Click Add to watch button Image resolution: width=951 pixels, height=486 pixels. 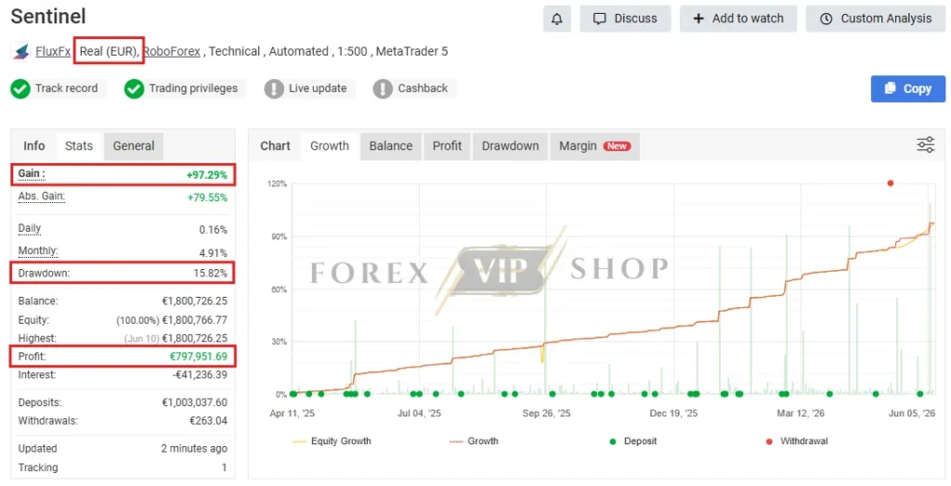click(x=738, y=19)
